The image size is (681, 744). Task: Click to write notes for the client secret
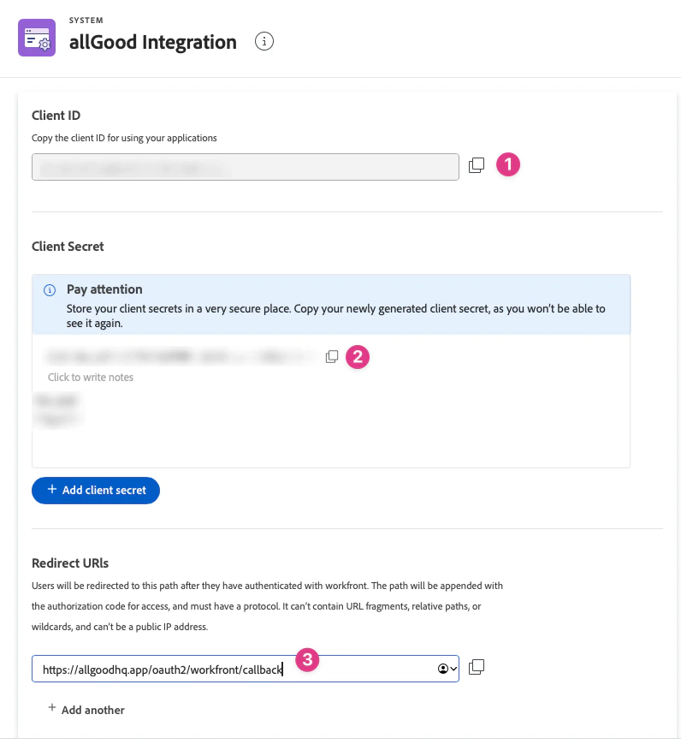coord(91,377)
